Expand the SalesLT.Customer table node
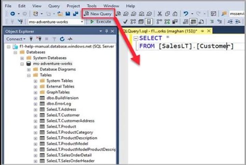The height and width of the screenshot is (165, 246). tap(36, 115)
